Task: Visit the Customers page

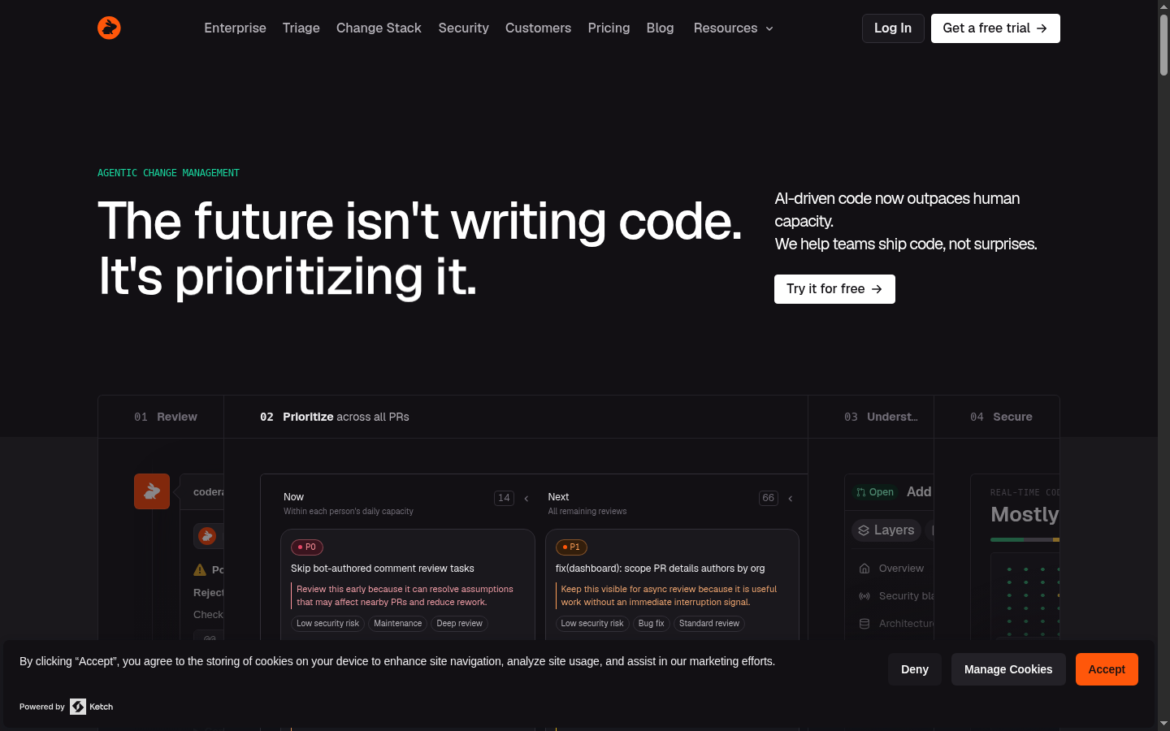Action: click(539, 28)
